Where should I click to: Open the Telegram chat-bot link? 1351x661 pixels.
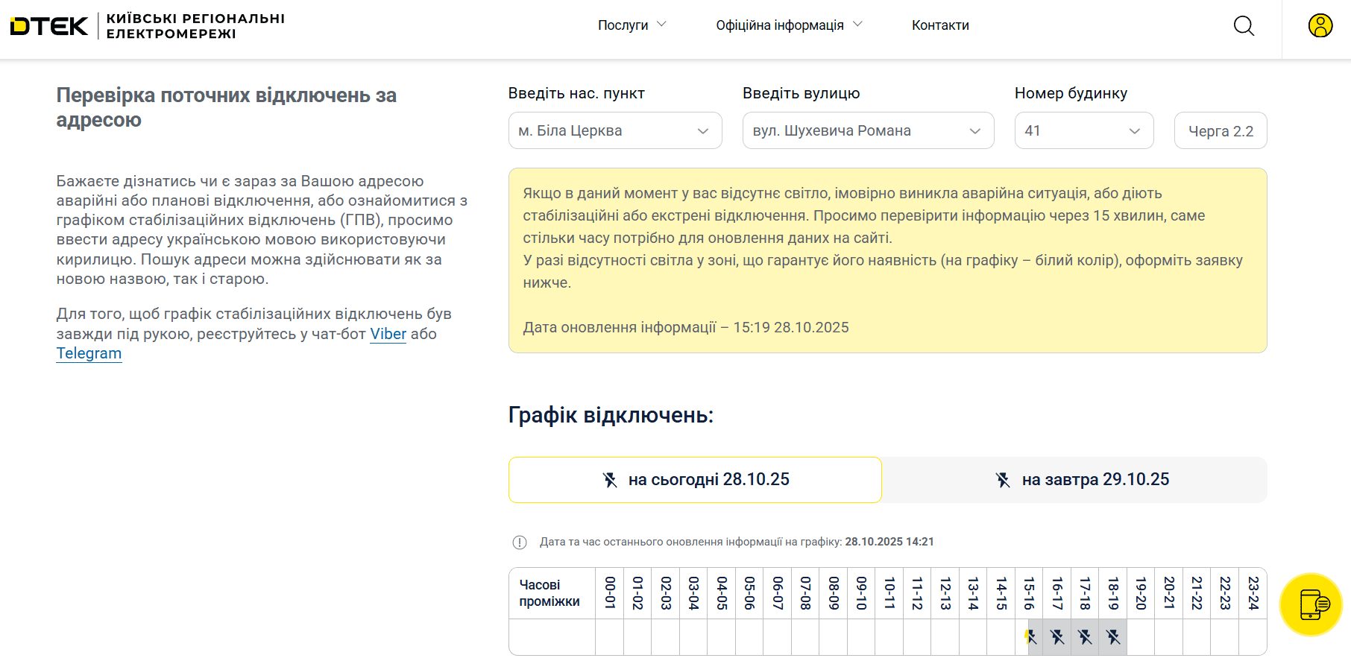[89, 353]
